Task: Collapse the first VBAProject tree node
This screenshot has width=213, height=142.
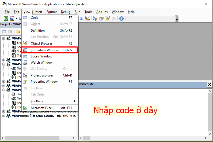Action: coord(3,38)
